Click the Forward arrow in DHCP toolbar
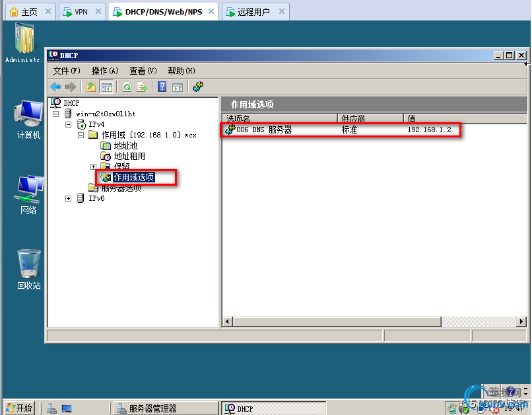The image size is (532, 415). [70, 87]
